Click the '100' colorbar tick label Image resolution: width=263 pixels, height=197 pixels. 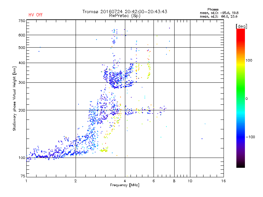(x=249, y=60)
